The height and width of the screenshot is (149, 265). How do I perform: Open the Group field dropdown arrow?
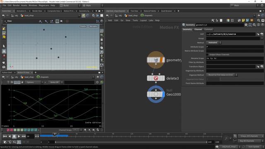pyautogui.click(x=262, y=38)
